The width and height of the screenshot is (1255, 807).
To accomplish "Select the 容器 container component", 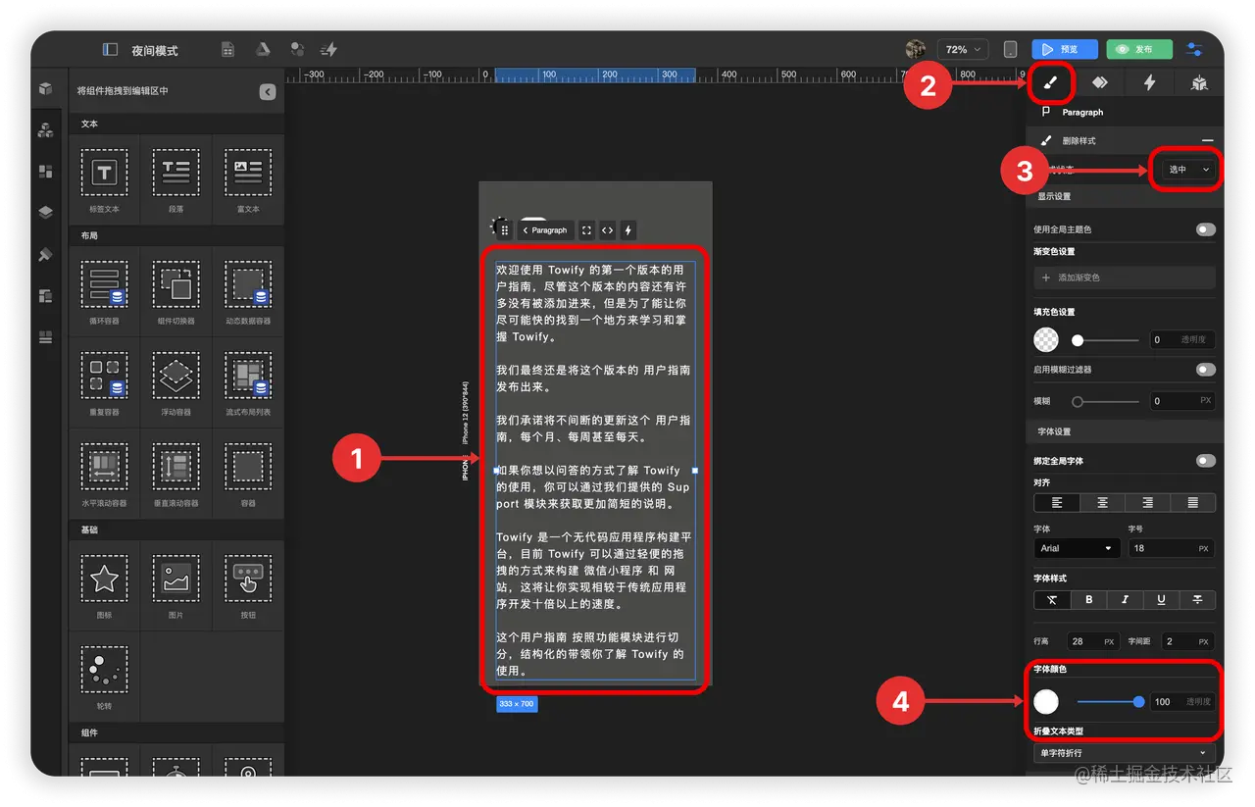I will click(x=248, y=474).
